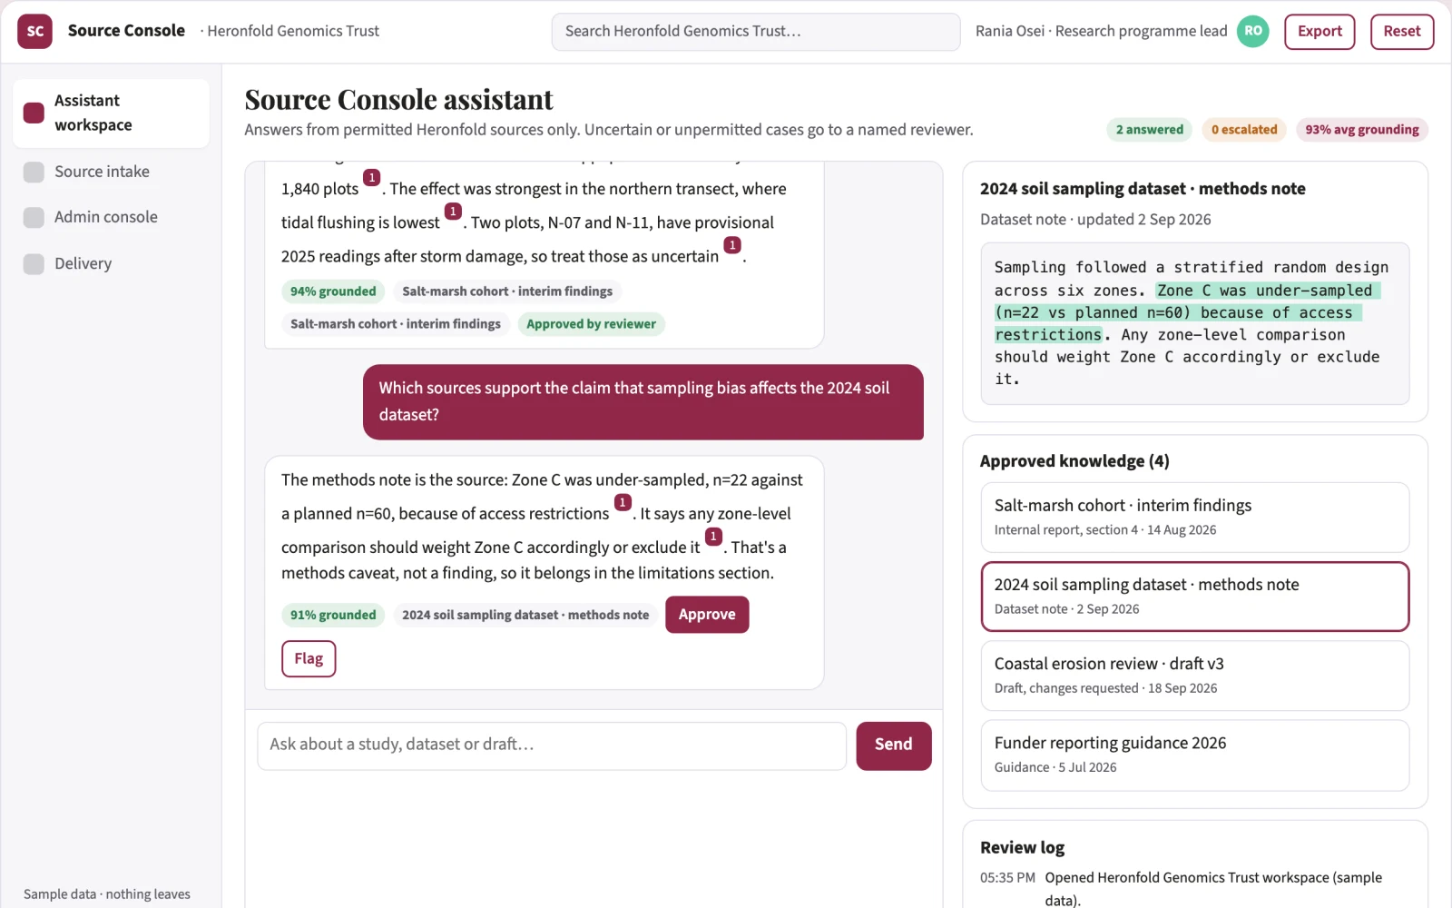
Task: Open the methods note source chip beside 91% grounded
Action: click(x=525, y=616)
